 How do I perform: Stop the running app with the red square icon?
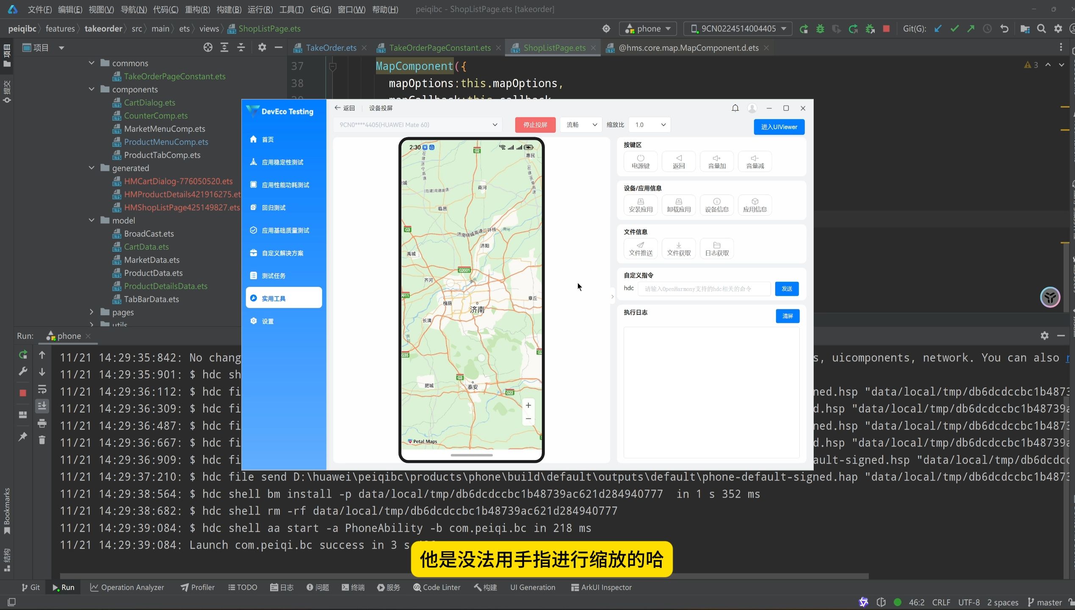tap(886, 28)
